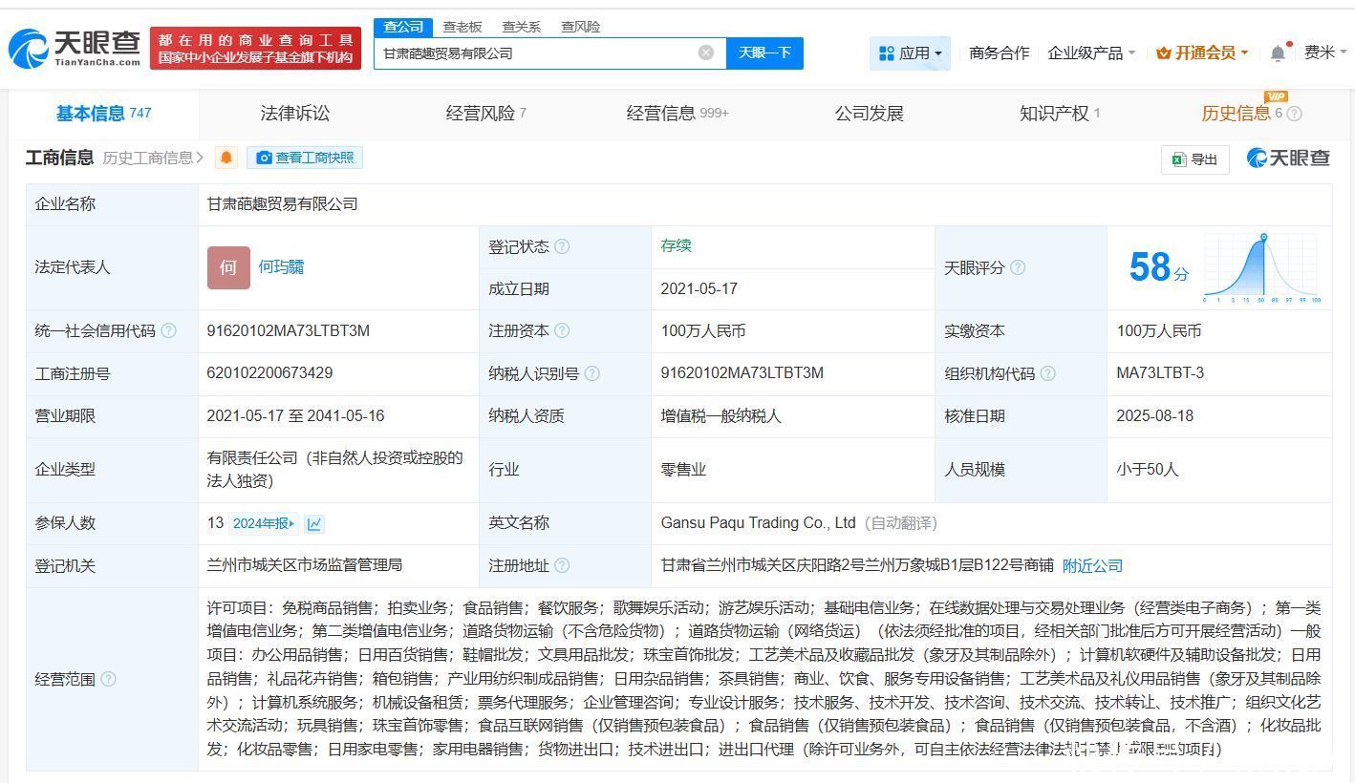Viewport: 1355px width, 783px height.
Task: Click the 天眼一下 search button
Action: click(x=764, y=53)
